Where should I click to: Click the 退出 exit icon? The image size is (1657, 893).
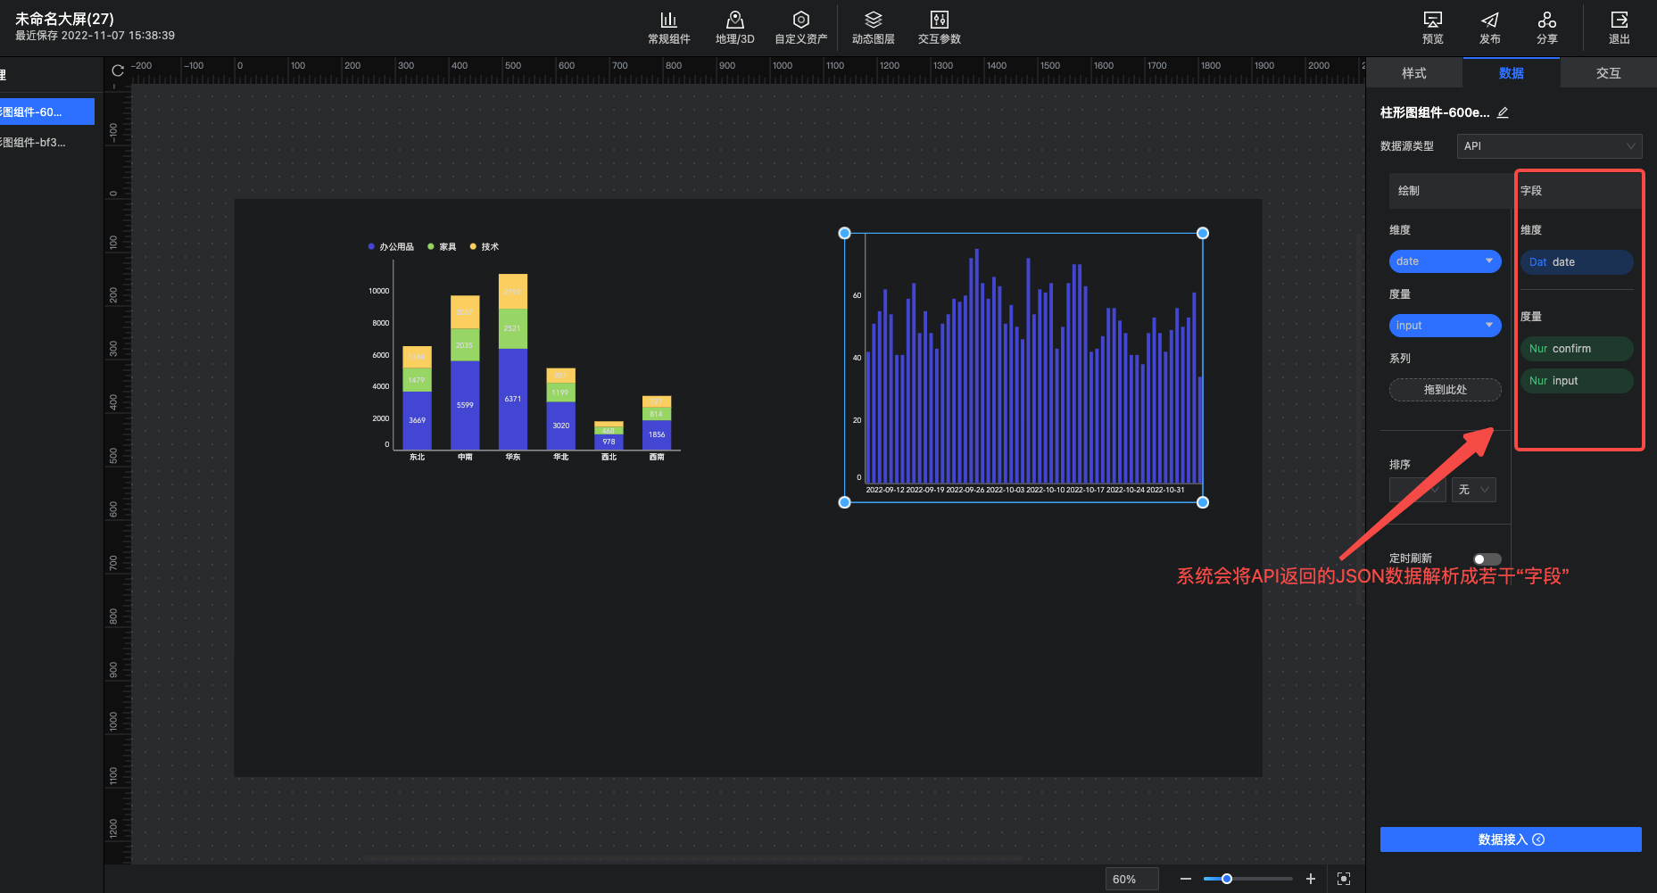[x=1619, y=21]
